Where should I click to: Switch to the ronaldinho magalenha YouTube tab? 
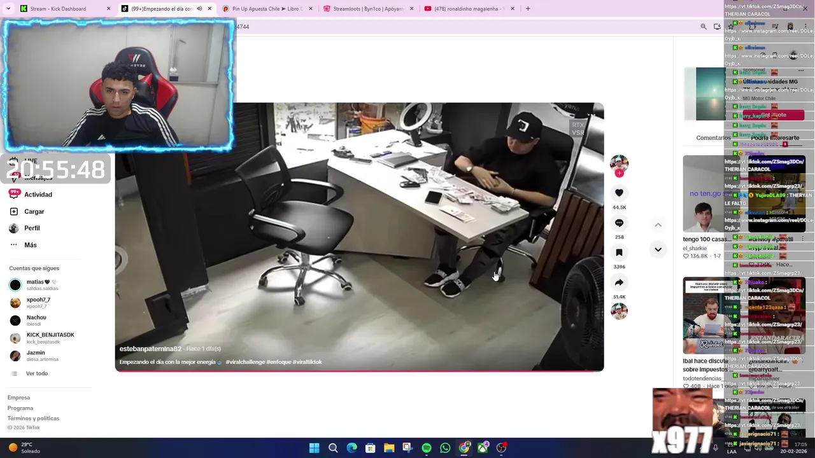pos(469,8)
